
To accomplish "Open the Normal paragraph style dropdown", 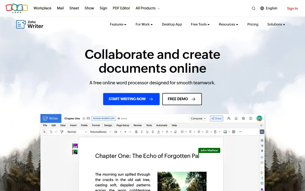I will coord(77,132).
